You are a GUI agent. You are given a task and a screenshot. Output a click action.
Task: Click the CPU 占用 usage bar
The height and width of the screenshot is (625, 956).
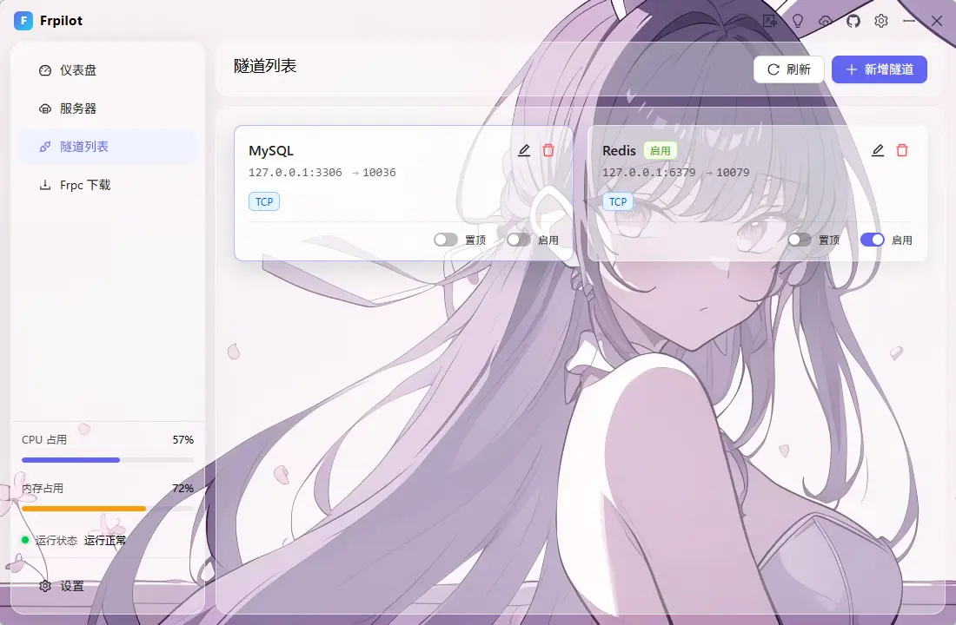point(107,460)
